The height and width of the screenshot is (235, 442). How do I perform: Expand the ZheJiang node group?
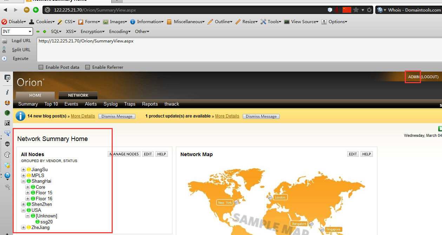(24, 228)
